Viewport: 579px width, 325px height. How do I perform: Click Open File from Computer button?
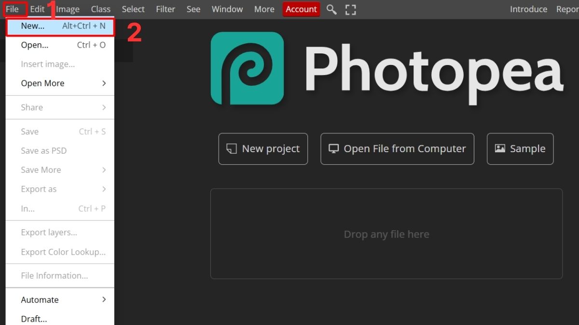(397, 149)
